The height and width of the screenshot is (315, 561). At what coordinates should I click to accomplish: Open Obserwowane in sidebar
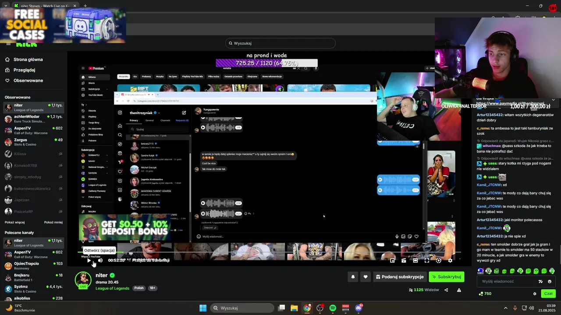tap(28, 80)
